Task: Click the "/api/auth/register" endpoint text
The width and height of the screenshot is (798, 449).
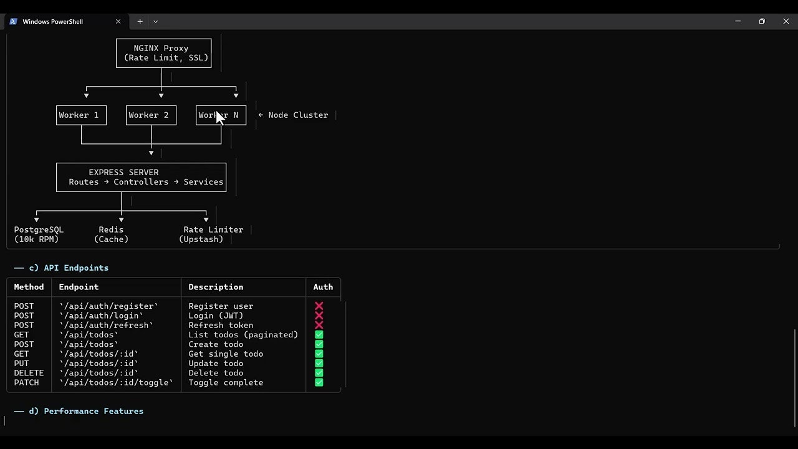Action: click(108, 306)
